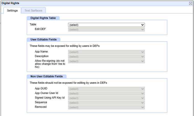Click the Edit DEF chevron arrow
194x116 pixels.
142,29
